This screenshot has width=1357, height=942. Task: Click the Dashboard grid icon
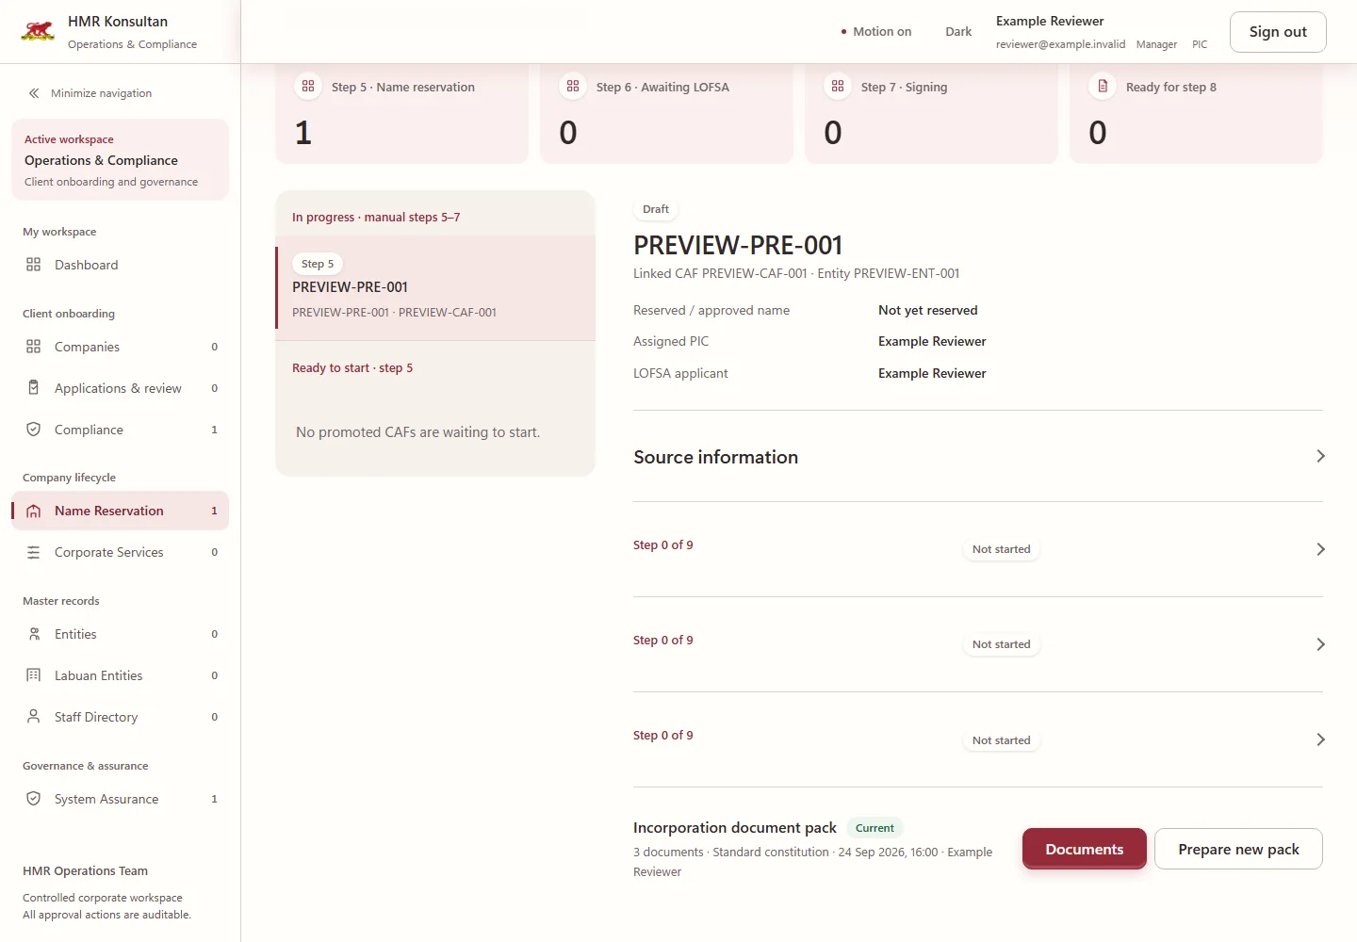coord(34,265)
